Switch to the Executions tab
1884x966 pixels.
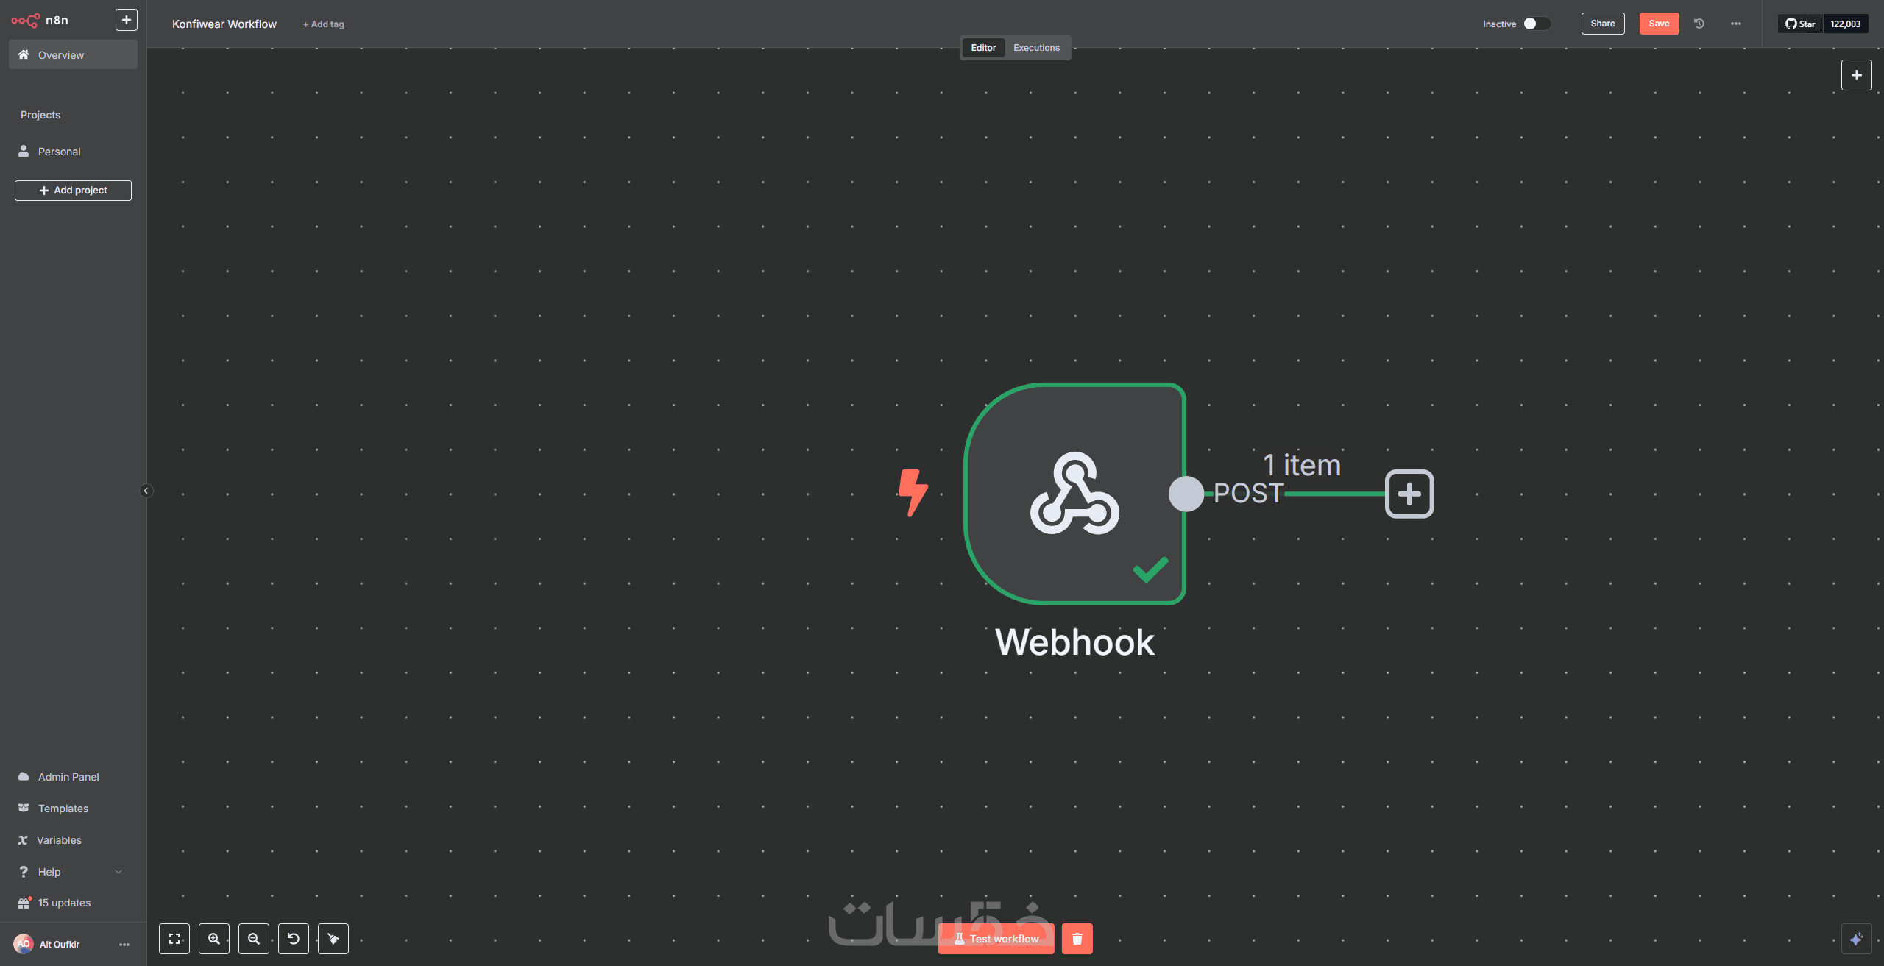1036,48
